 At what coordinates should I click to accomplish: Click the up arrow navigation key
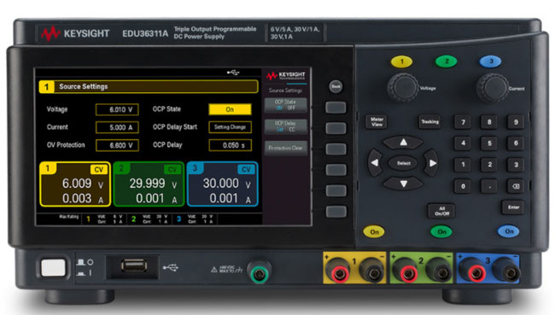pos(403,143)
